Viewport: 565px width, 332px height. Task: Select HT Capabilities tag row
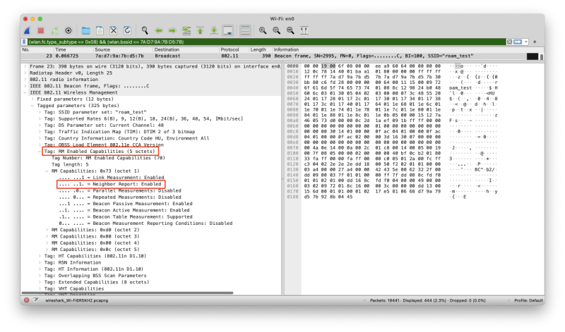[x=95, y=256]
